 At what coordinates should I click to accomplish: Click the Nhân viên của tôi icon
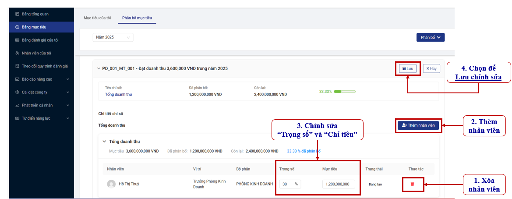tap(17, 53)
